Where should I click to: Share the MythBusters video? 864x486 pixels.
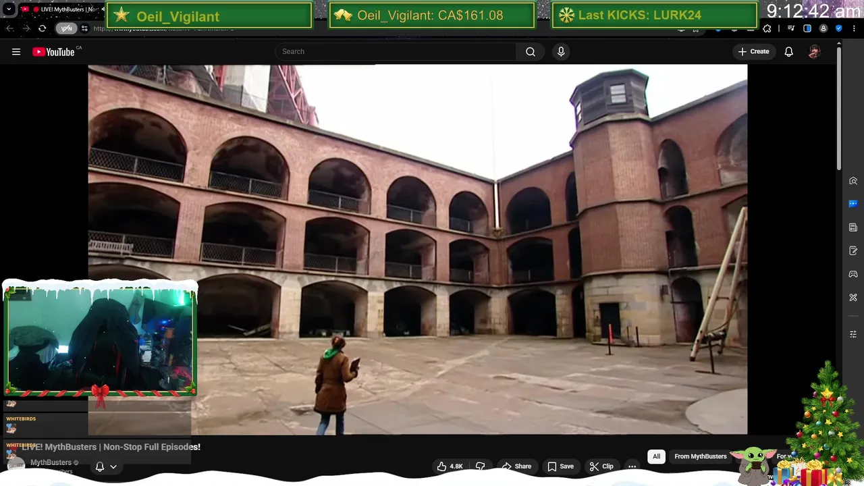[x=516, y=466]
